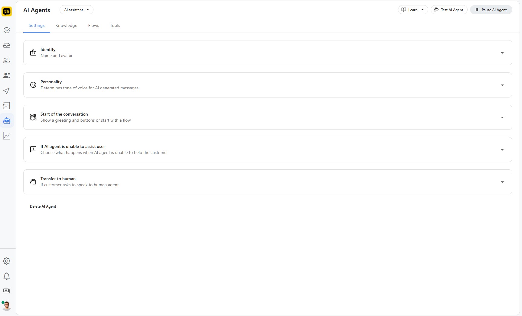Click the 'Name and avatar' description
Image resolution: width=522 pixels, height=316 pixels.
click(57, 56)
